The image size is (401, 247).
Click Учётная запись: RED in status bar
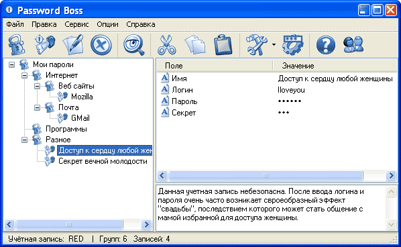pos(46,239)
